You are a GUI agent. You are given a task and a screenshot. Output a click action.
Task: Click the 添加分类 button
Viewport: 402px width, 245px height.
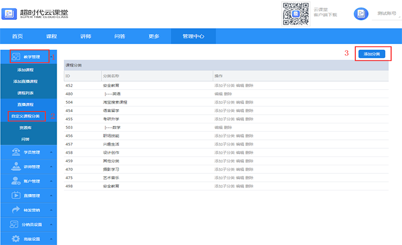(371, 54)
